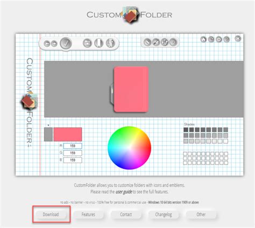Click the 'Shades' label text
Viewport: 255px width, 228px height.
click(x=189, y=124)
